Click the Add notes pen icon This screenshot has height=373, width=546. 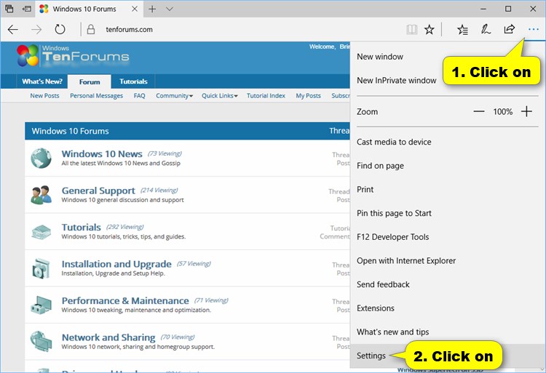[486, 30]
